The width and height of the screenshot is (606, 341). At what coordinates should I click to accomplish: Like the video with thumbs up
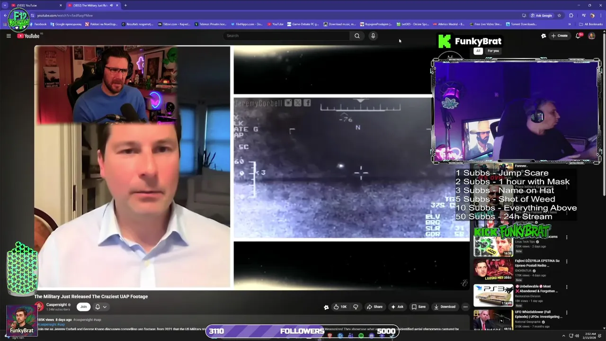340,307
